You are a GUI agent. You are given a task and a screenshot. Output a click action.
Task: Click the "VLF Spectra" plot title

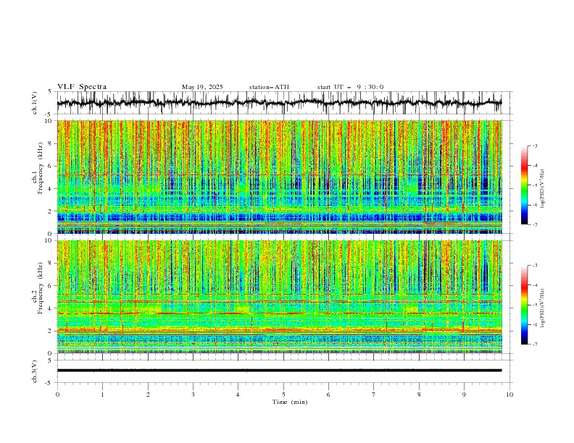82,87
